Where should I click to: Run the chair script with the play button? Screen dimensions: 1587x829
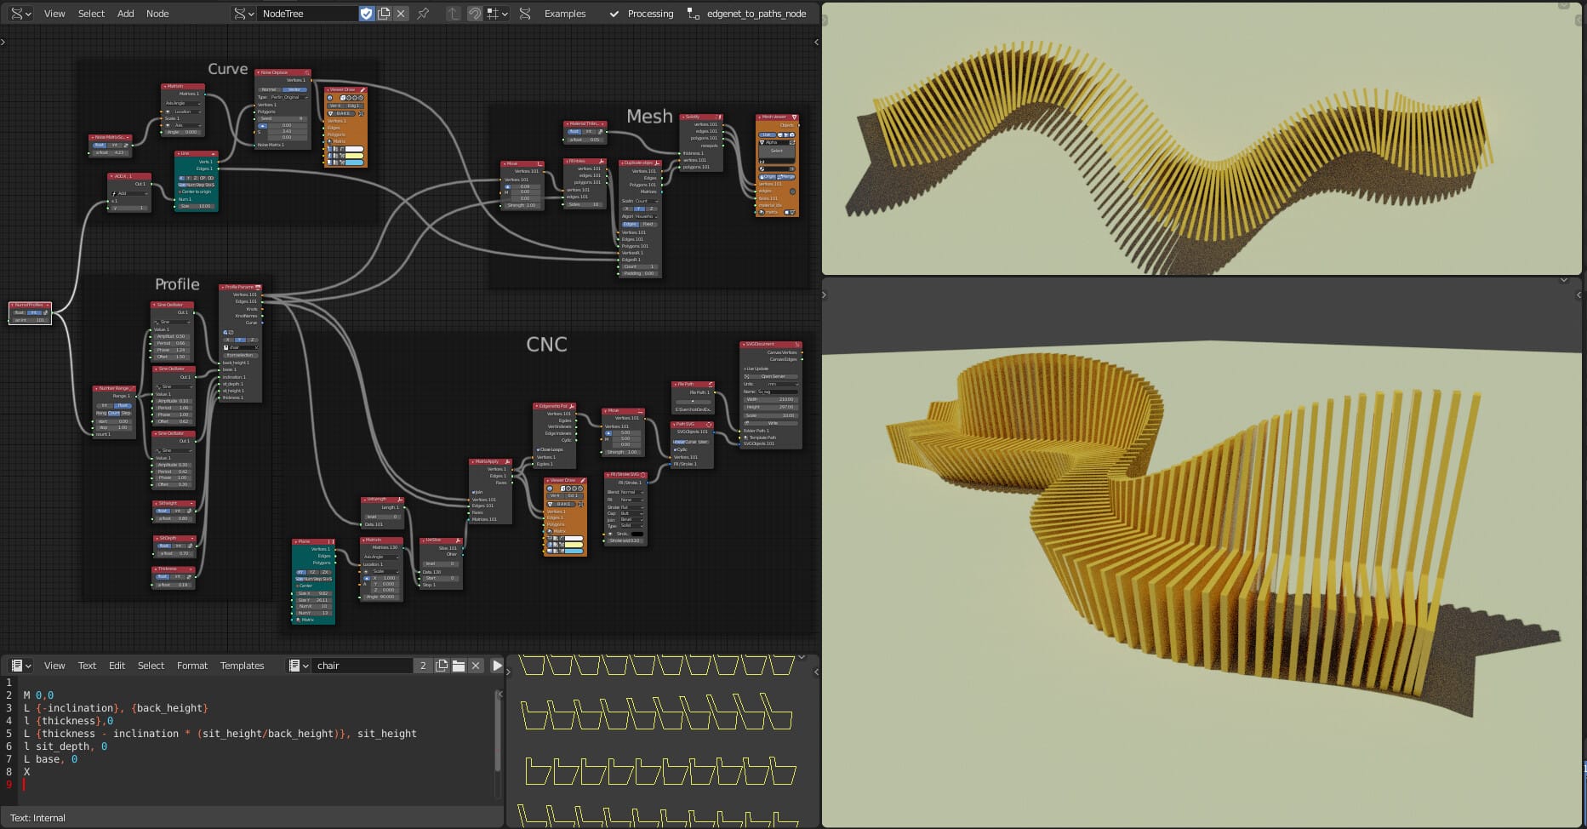pyautogui.click(x=497, y=666)
